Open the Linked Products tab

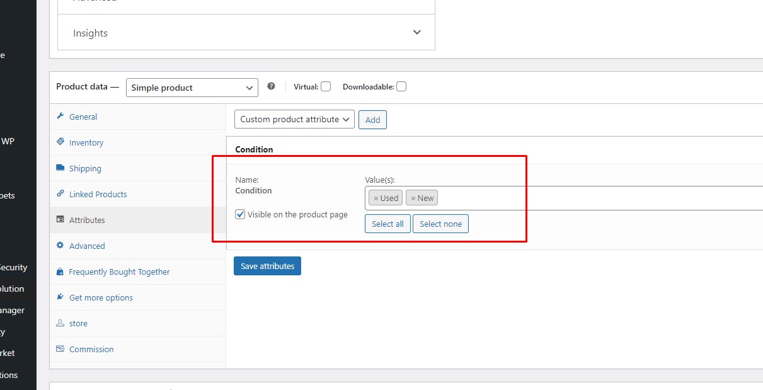point(137,194)
